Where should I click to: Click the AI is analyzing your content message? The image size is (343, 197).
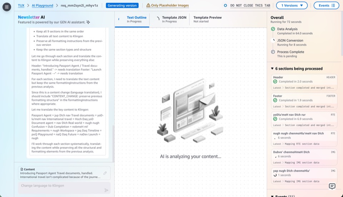tap(190, 156)
